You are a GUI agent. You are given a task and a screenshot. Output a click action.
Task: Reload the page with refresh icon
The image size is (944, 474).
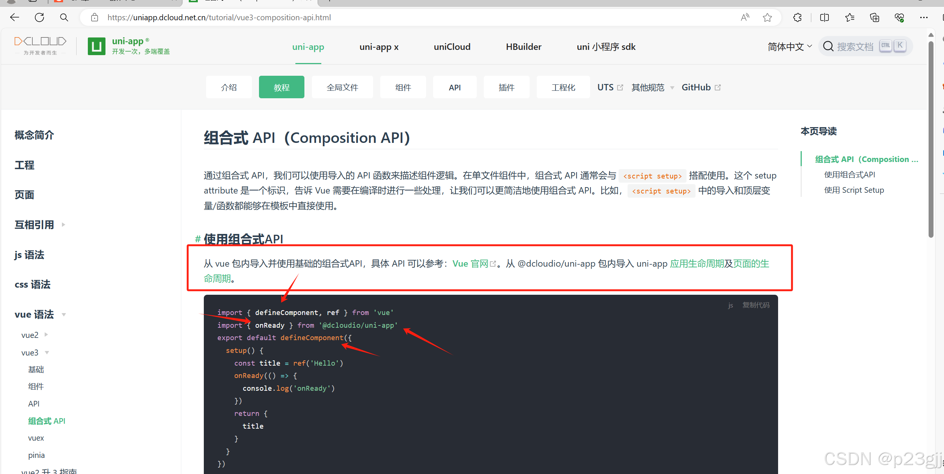pos(39,18)
